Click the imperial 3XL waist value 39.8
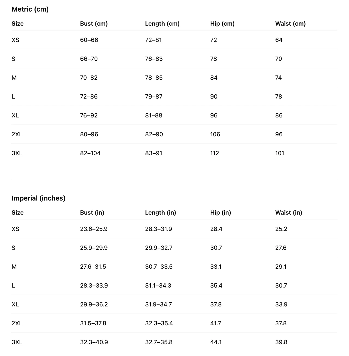This screenshot has width=349, height=356. coord(281,342)
